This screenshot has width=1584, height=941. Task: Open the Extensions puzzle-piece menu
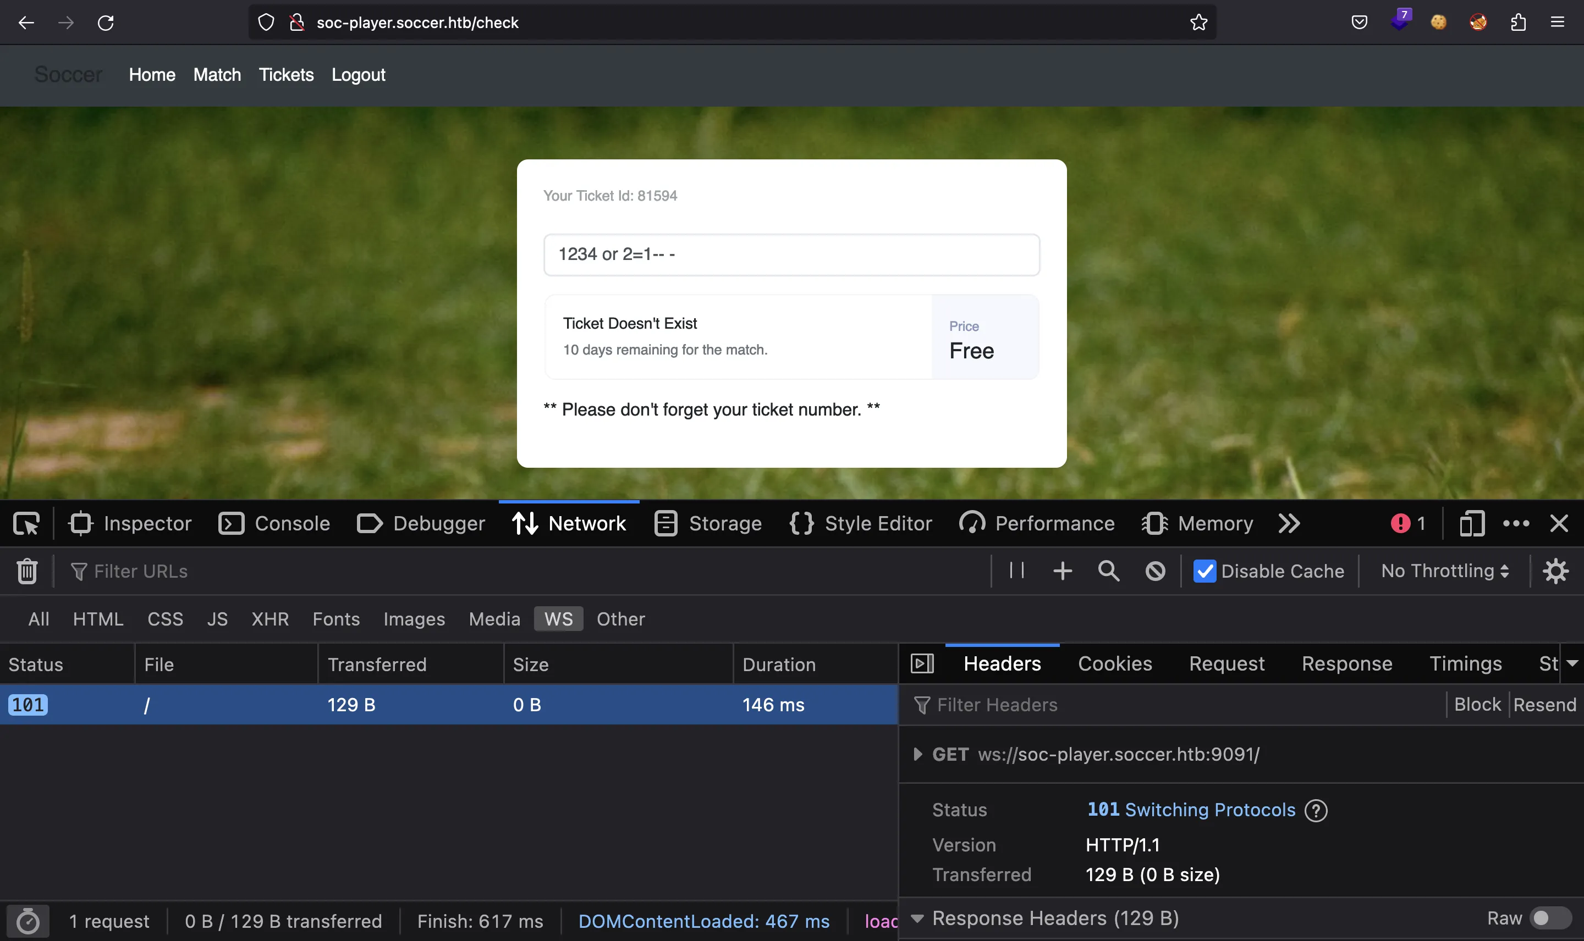coord(1518,23)
